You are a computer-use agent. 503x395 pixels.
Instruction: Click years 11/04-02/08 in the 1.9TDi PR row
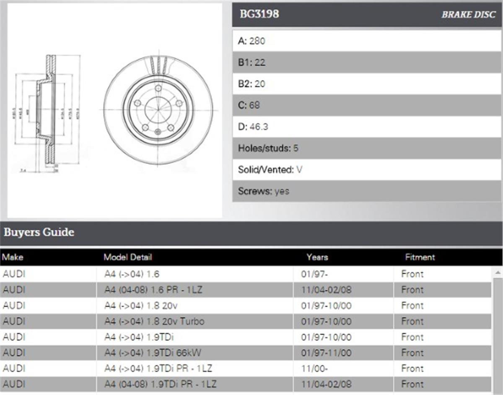pos(343,384)
